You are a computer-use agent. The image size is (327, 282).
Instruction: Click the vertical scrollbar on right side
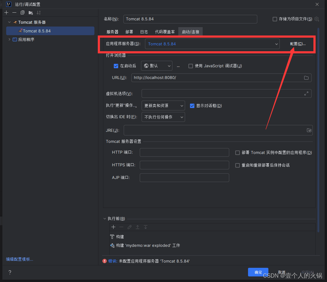(x=318, y=129)
